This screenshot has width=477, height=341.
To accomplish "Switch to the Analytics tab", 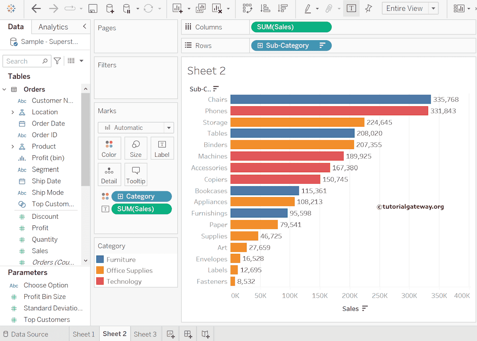I will coord(53,27).
